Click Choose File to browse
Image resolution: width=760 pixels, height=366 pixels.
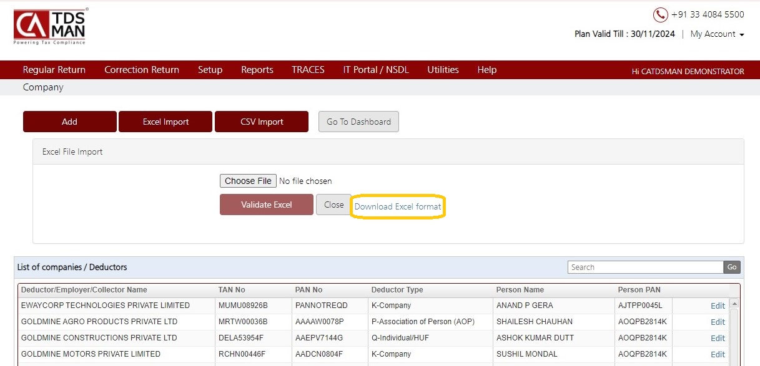click(x=248, y=181)
